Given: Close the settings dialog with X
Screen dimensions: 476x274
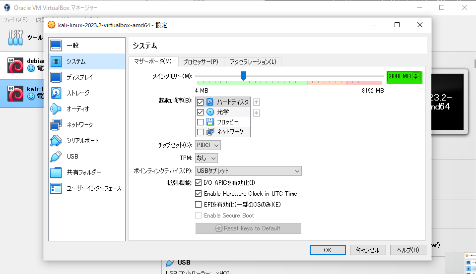Looking at the screenshot, I should pos(420,25).
